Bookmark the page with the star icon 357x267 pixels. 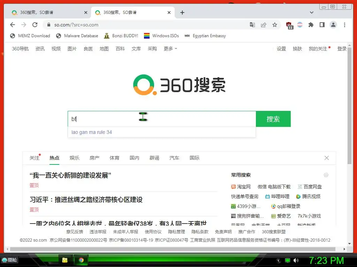(x=275, y=25)
